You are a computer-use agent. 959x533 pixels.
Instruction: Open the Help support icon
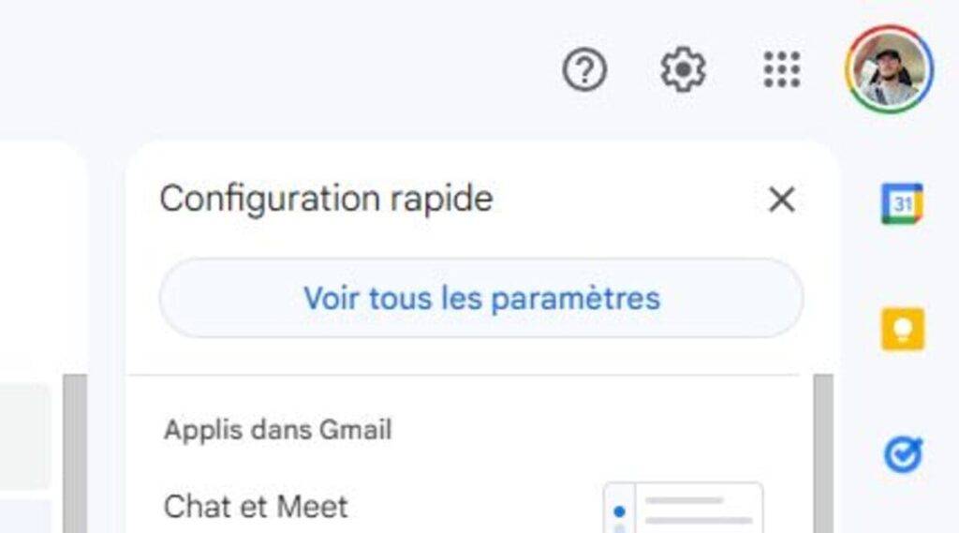click(584, 69)
